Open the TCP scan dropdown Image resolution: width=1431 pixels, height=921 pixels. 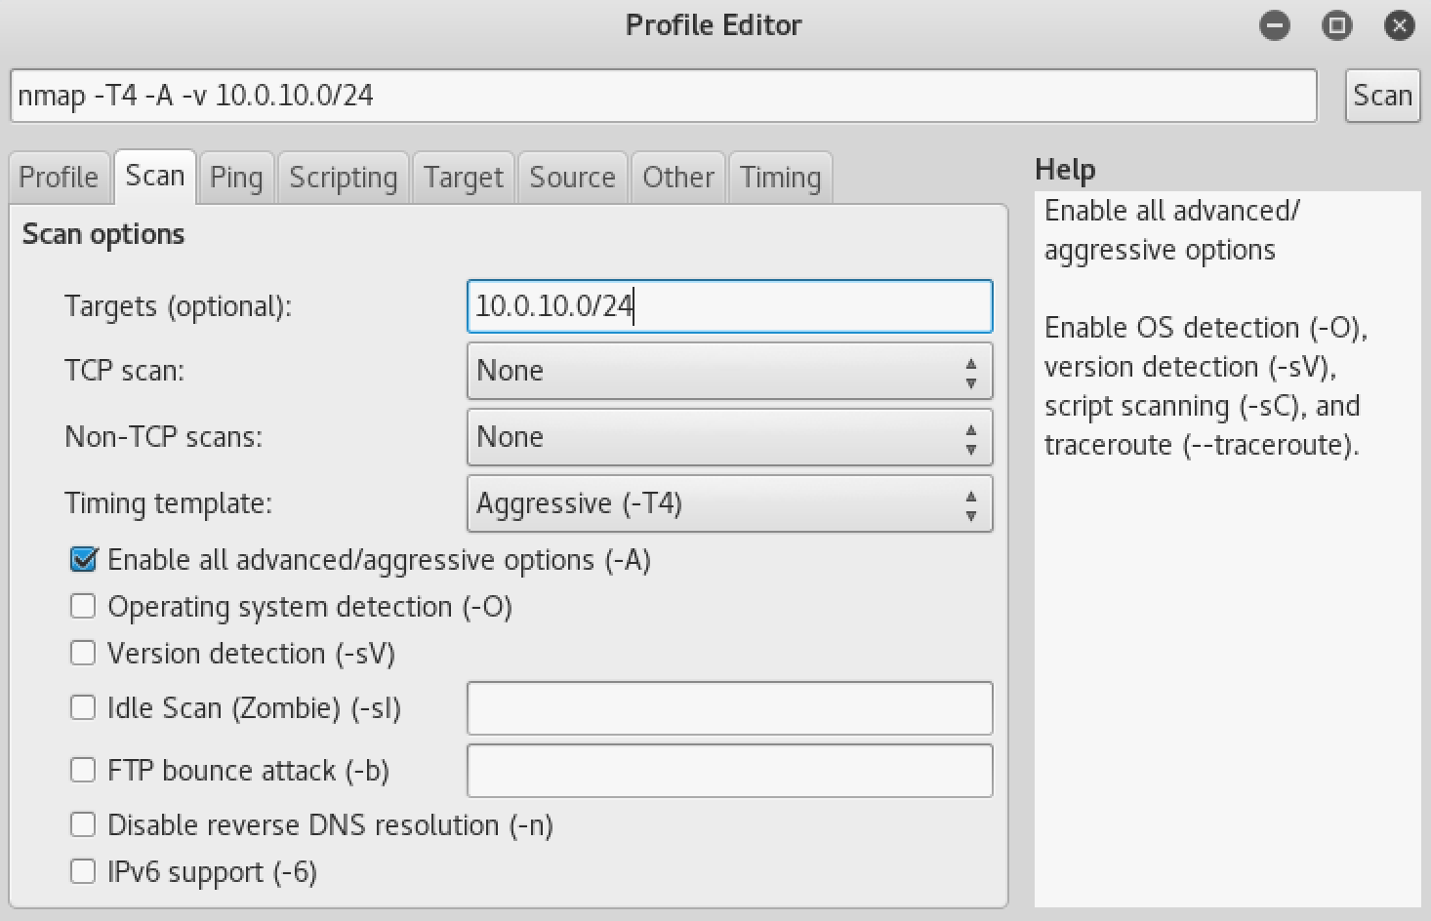coord(729,371)
